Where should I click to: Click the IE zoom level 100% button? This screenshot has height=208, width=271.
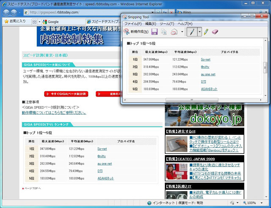pyautogui.click(x=249, y=203)
